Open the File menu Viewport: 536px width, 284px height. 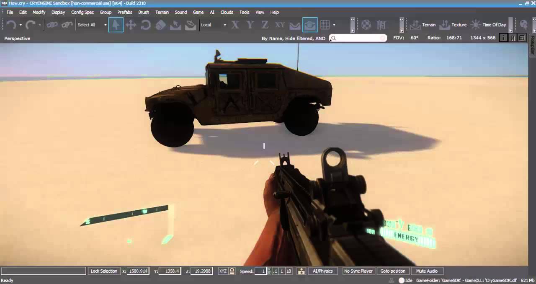coord(10,12)
